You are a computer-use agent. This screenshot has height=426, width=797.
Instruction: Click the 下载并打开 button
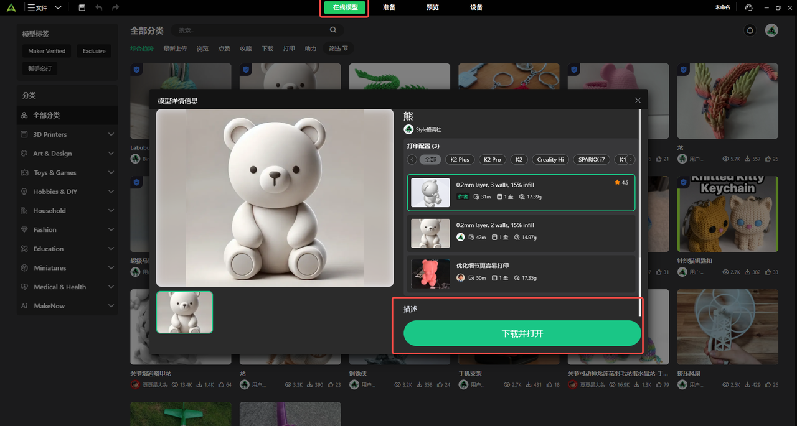click(522, 333)
